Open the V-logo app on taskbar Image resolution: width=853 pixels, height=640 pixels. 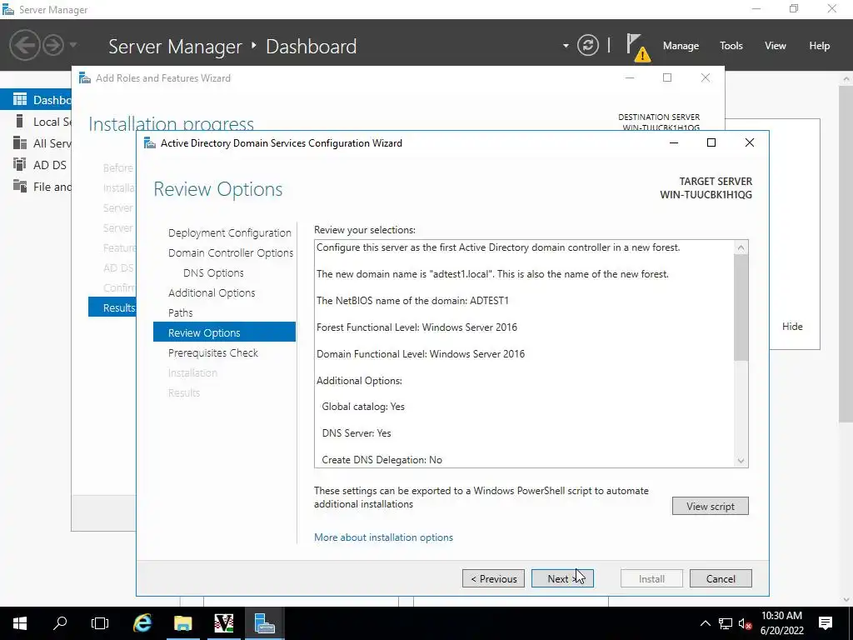223,623
